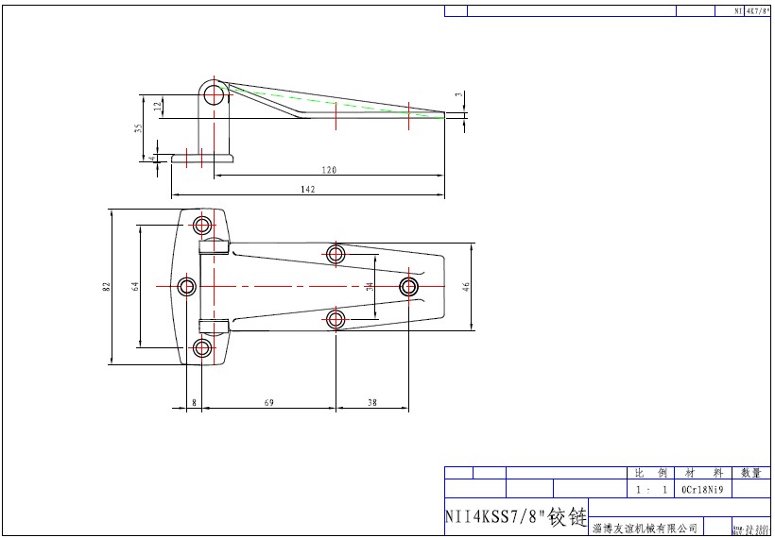Select the top-left mounting hole
Screen dimensions: 775x538
[x=202, y=225]
